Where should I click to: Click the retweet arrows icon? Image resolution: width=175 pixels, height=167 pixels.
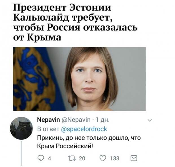(72, 158)
